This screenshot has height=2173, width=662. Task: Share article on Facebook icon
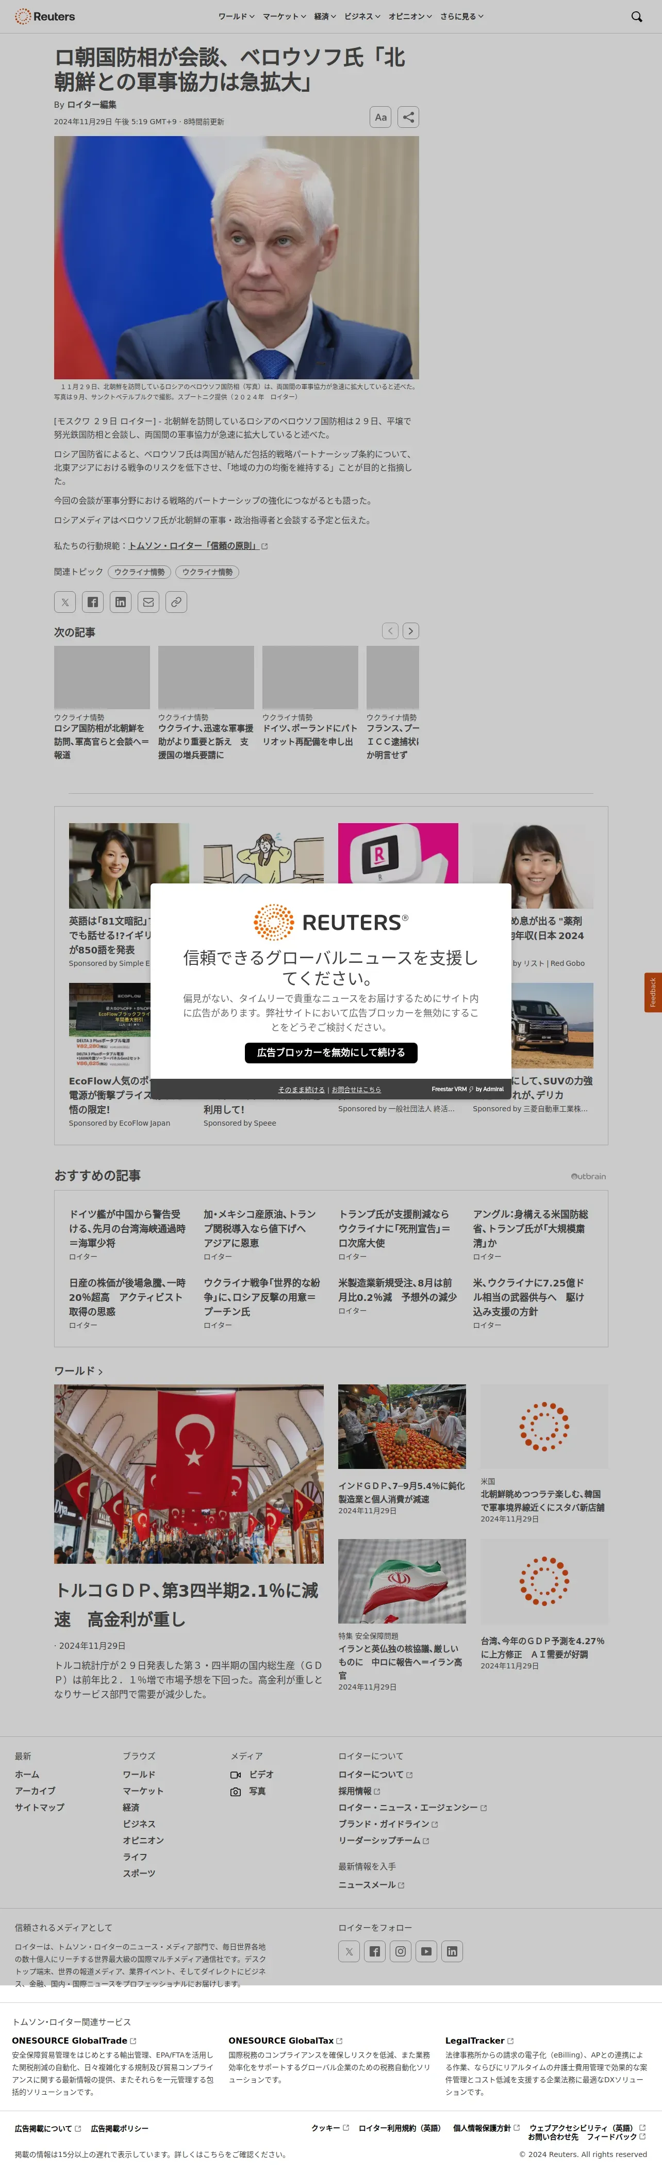tap(93, 603)
